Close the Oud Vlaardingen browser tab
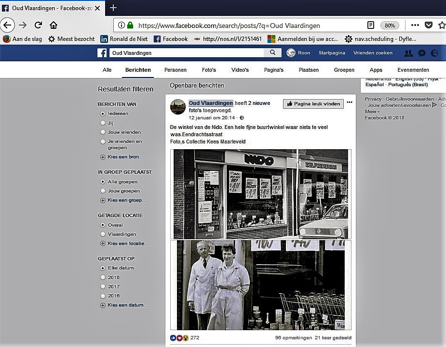 point(97,8)
